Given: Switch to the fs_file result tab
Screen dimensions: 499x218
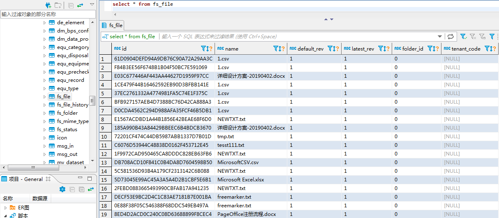Looking at the screenshot, I should point(112,25).
